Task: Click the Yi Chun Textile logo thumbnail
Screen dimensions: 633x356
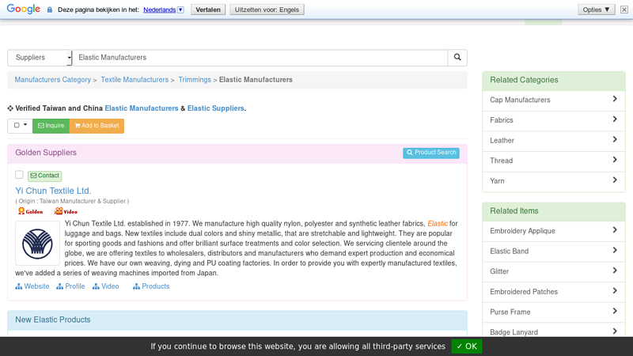Action: pos(37,244)
